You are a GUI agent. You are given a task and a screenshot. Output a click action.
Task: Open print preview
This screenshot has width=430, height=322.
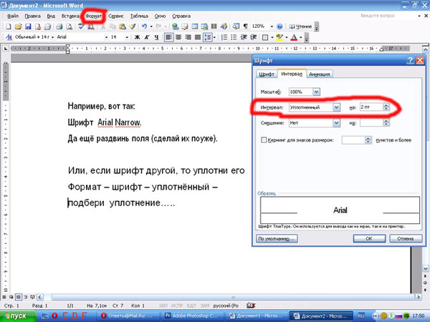pos(70,26)
